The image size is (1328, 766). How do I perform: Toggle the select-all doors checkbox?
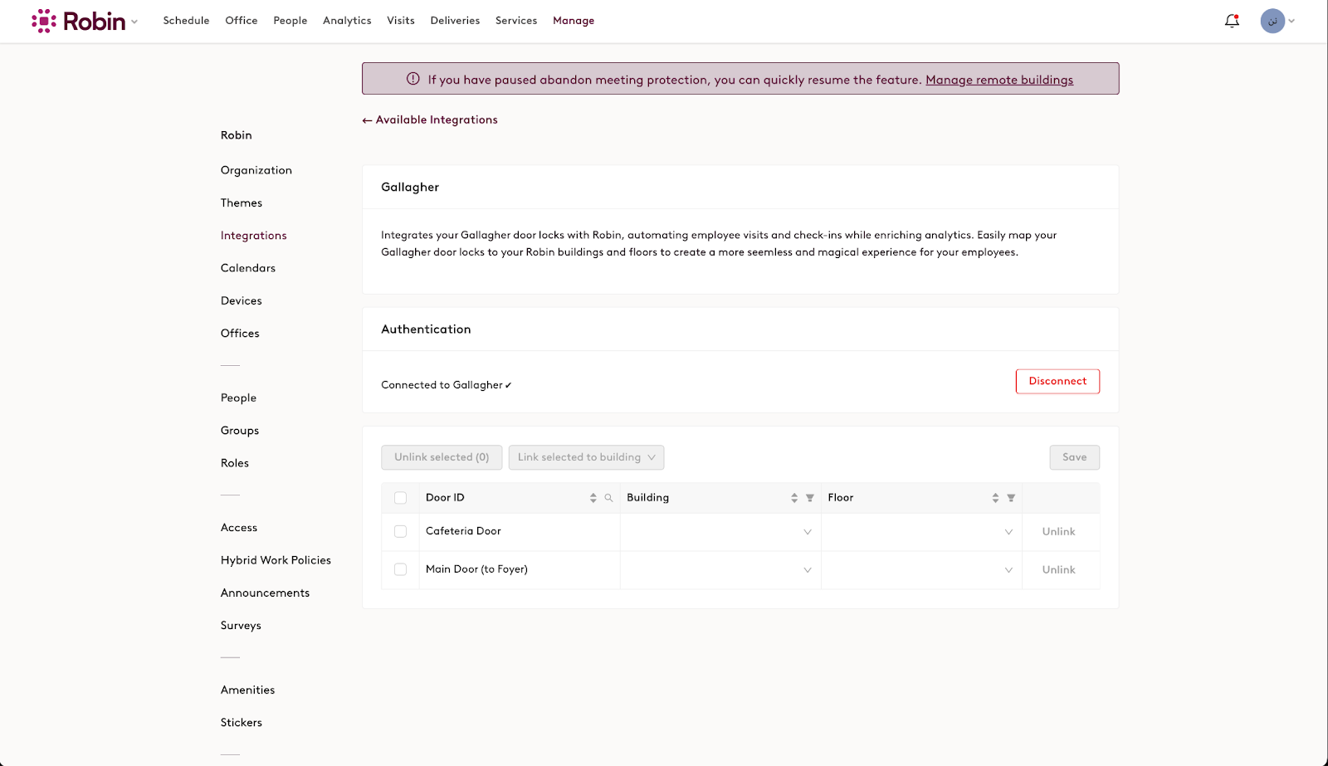[400, 498]
